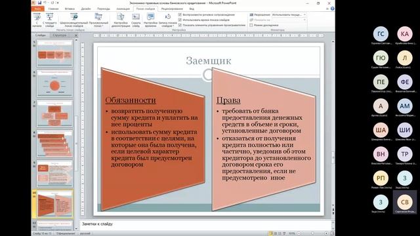The width and height of the screenshot is (420, 236).
Task: Toggle show media controls checkbox (проигрывателем)
Action: (180, 25)
